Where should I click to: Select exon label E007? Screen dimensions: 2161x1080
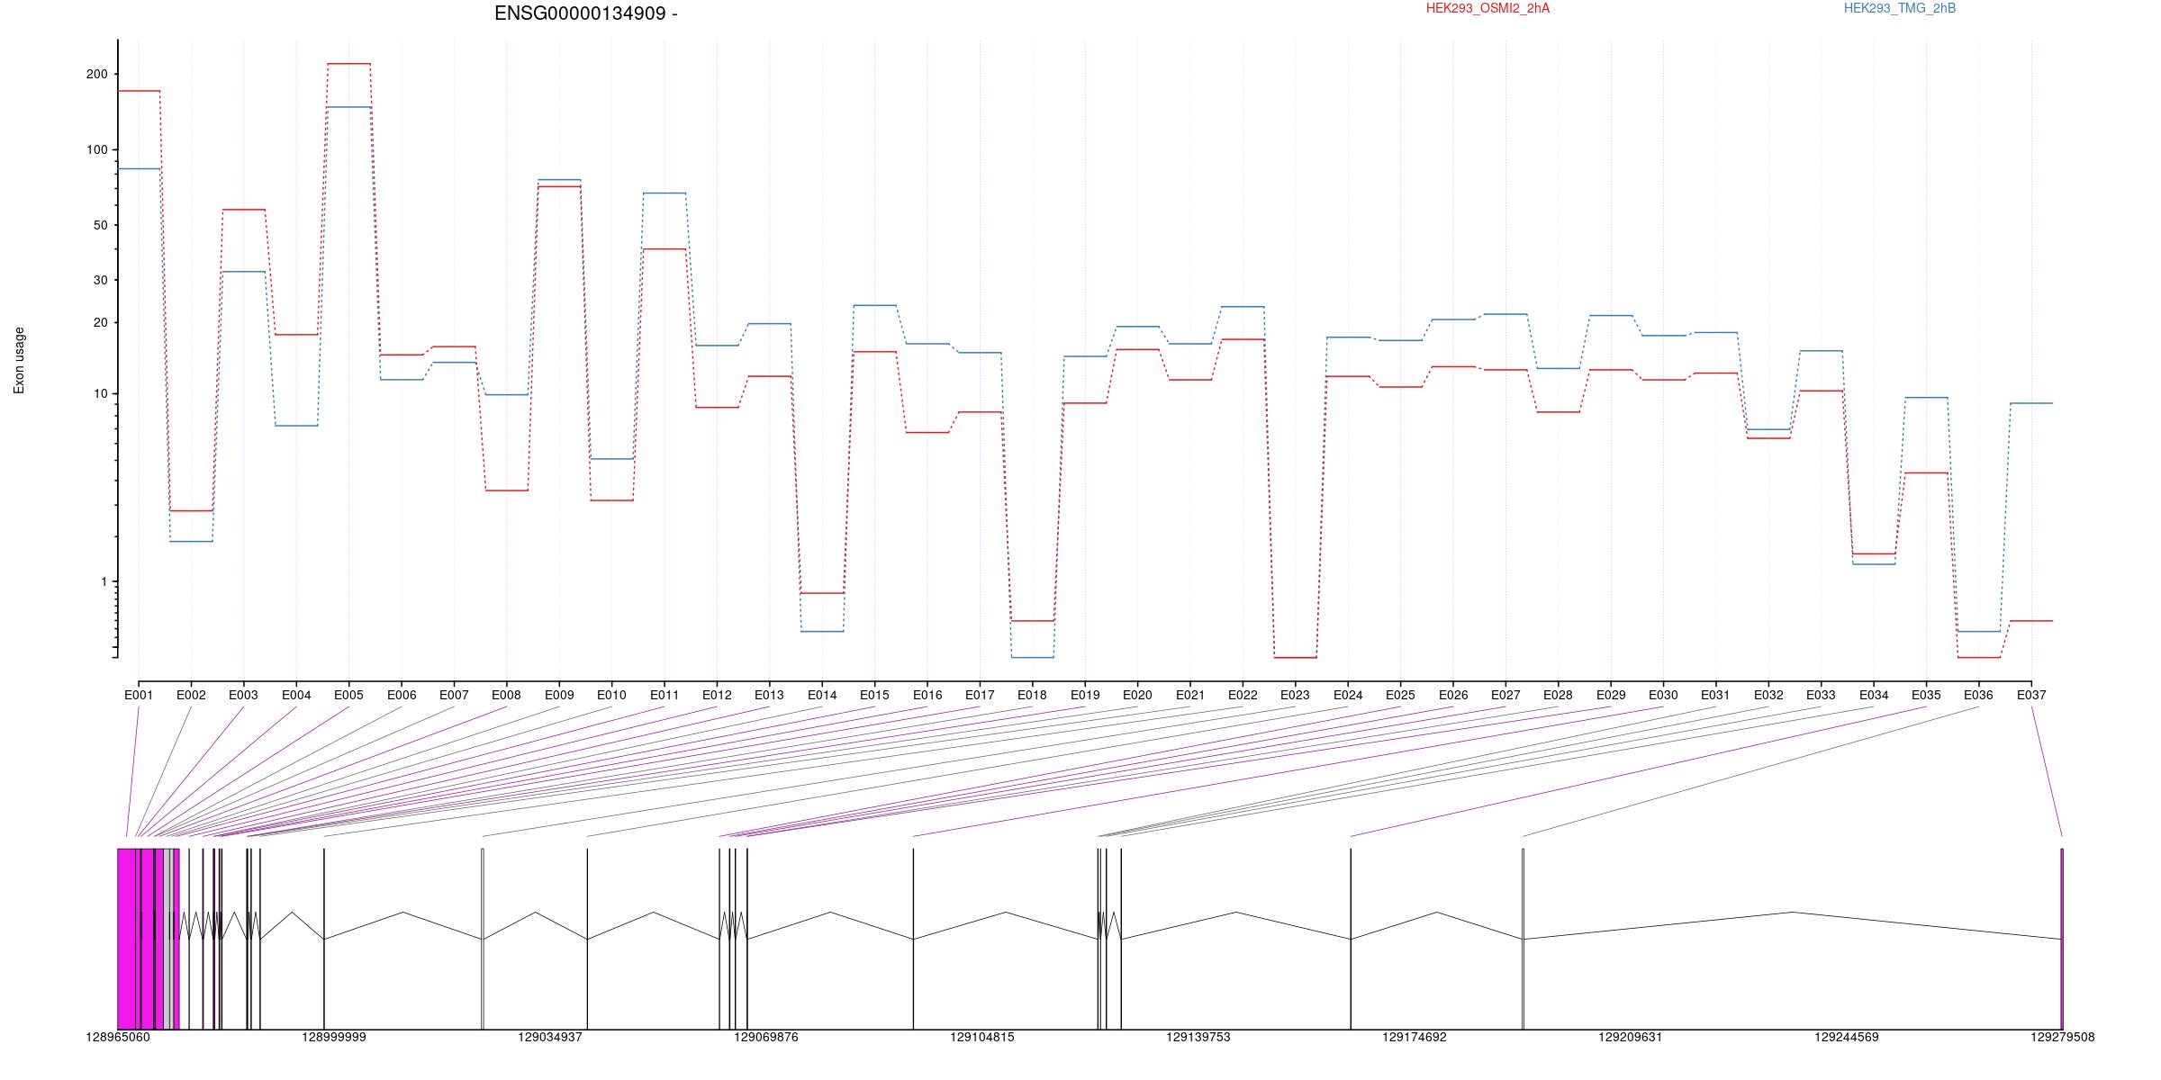[454, 695]
